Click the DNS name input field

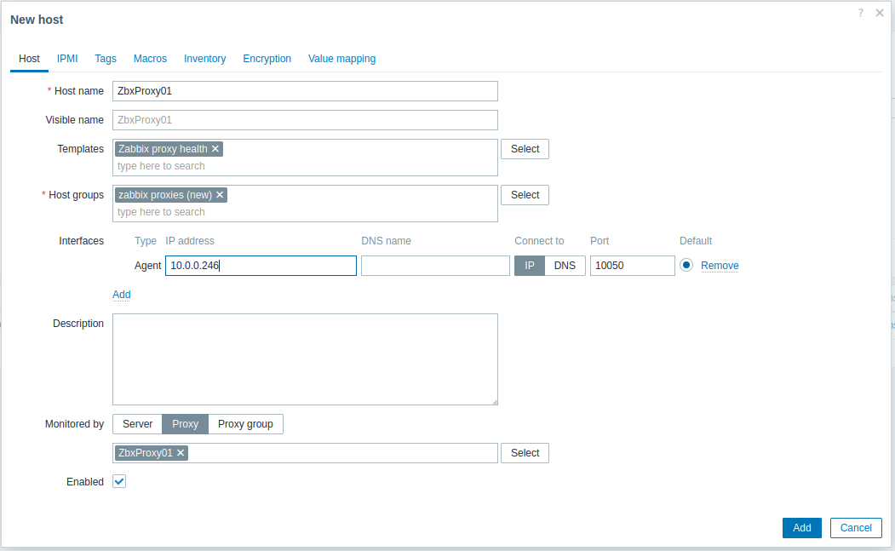(435, 266)
